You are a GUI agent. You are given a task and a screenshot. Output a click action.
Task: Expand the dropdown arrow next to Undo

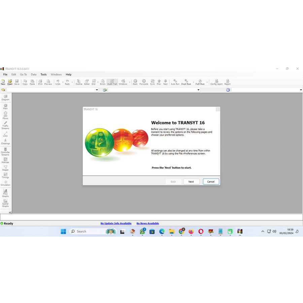click(63, 82)
